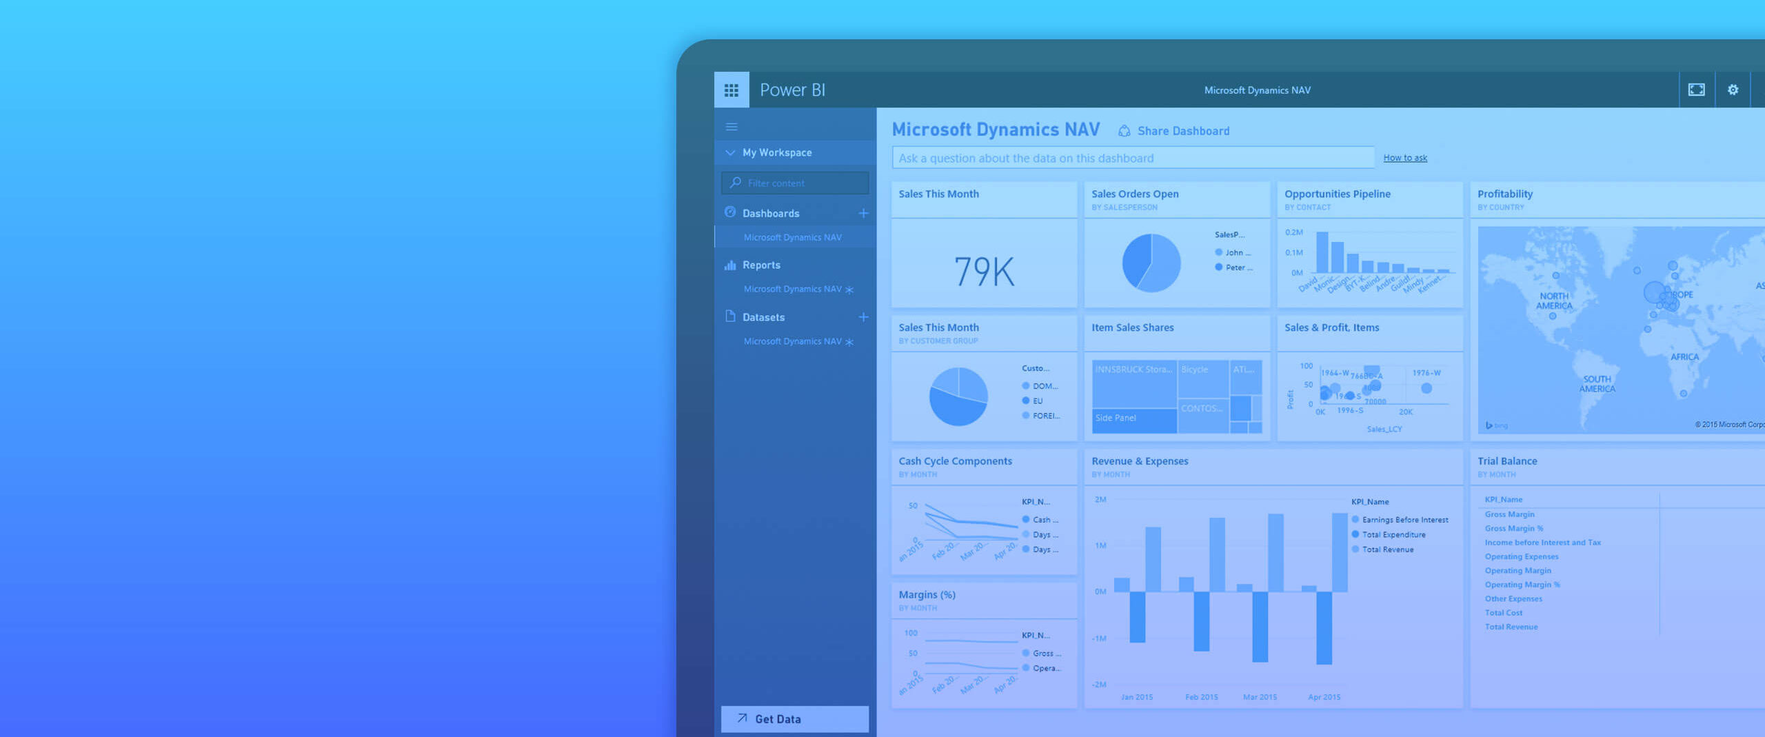The height and width of the screenshot is (737, 1765).
Task: Focus the Ask a question input box
Action: click(1133, 158)
